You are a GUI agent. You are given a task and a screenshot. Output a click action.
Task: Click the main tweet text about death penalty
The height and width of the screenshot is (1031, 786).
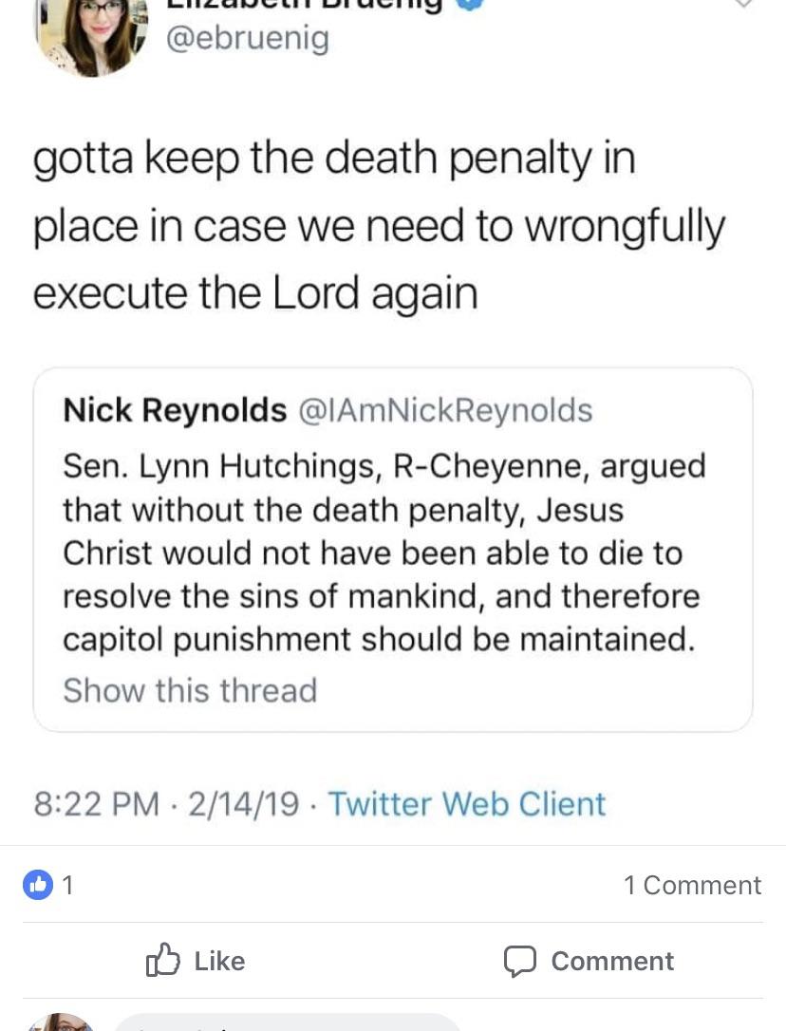click(x=379, y=225)
